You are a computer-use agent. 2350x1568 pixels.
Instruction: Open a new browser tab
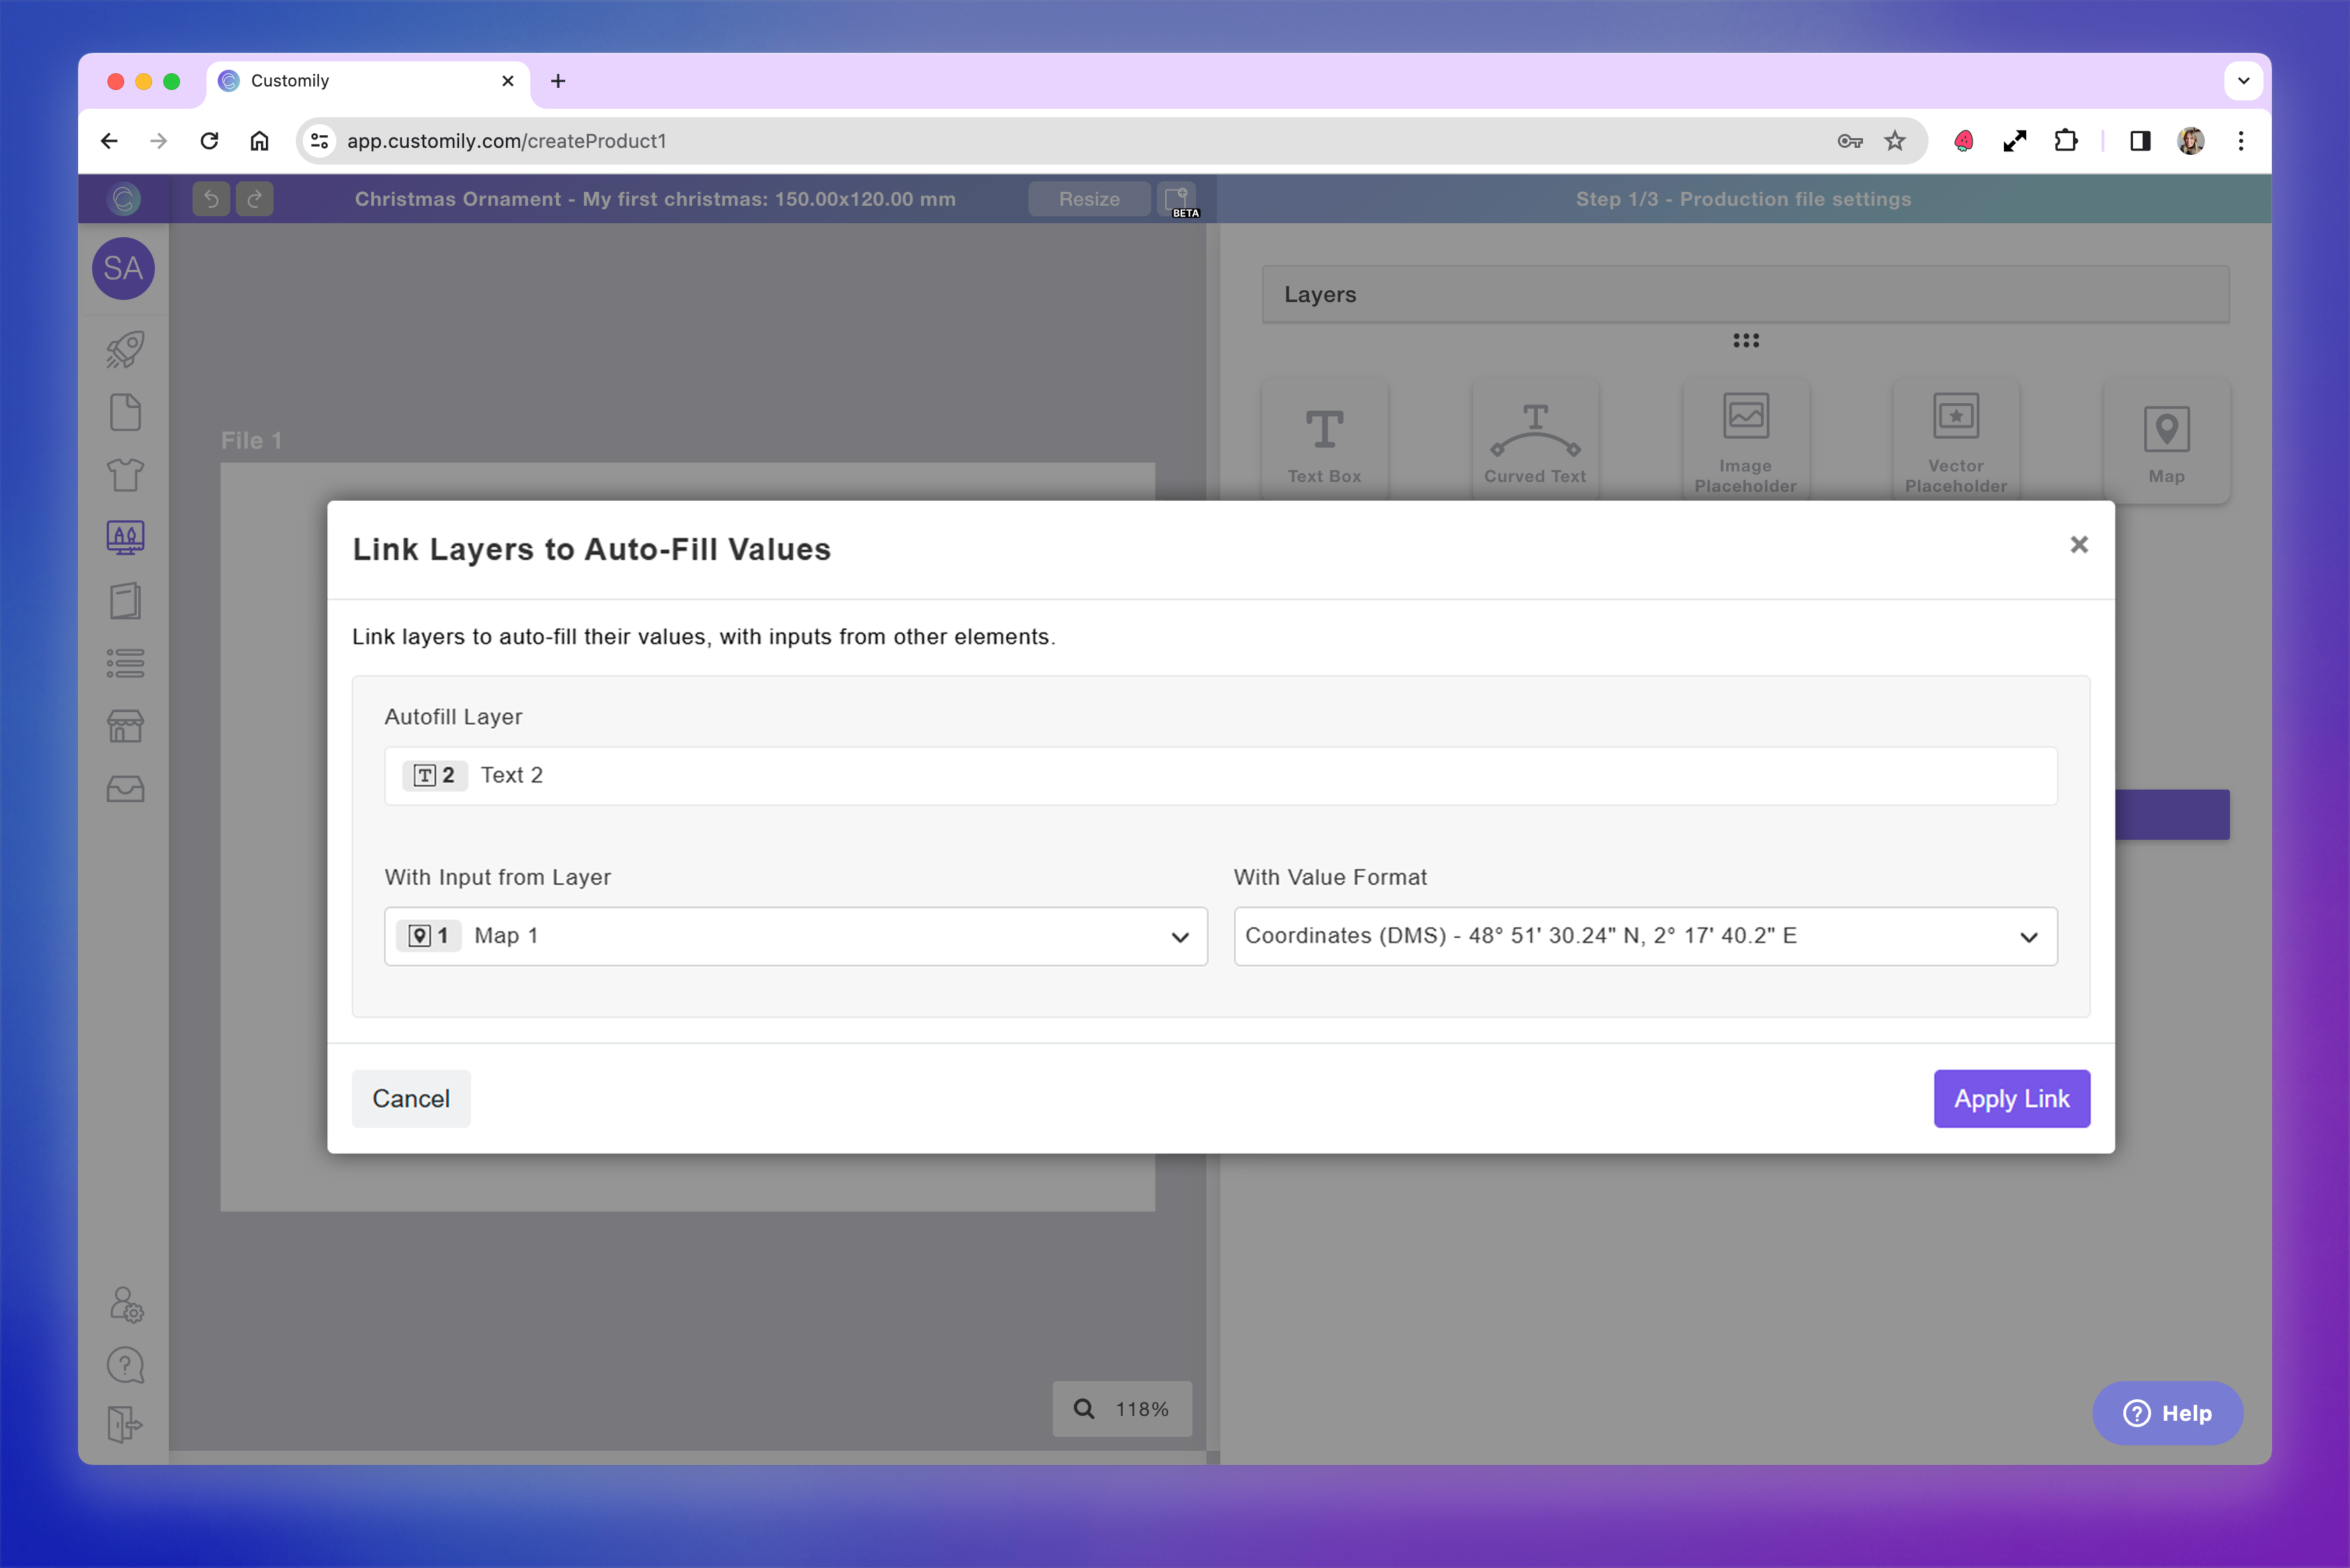tap(558, 81)
